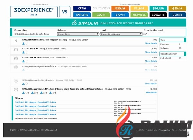This screenshot has height=140, width=193.
Task: Show details for FTSS Ejection Mitigation Headform
Action: pos(151,70)
